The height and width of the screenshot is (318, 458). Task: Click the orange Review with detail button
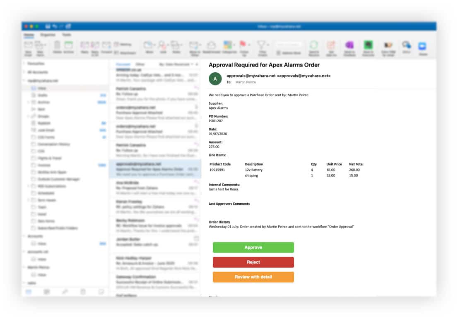253,277
